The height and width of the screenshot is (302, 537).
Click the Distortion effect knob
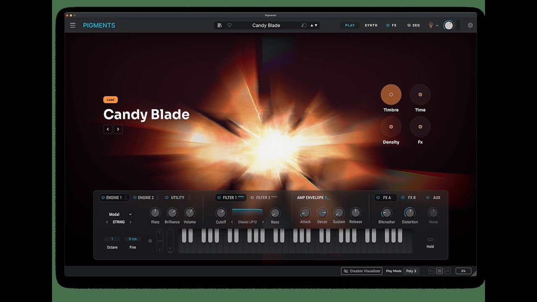(409, 213)
